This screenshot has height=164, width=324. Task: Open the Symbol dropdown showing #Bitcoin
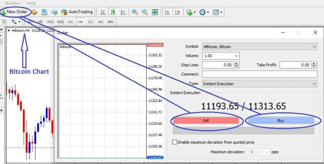(x=260, y=46)
